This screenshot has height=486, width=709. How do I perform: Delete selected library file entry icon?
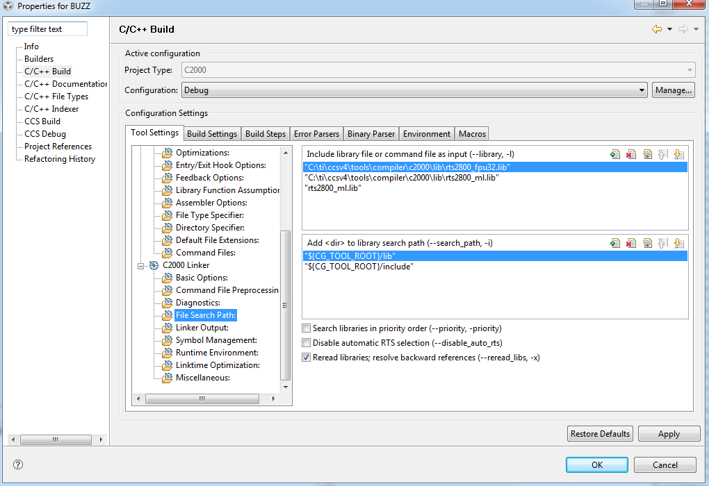coord(631,154)
